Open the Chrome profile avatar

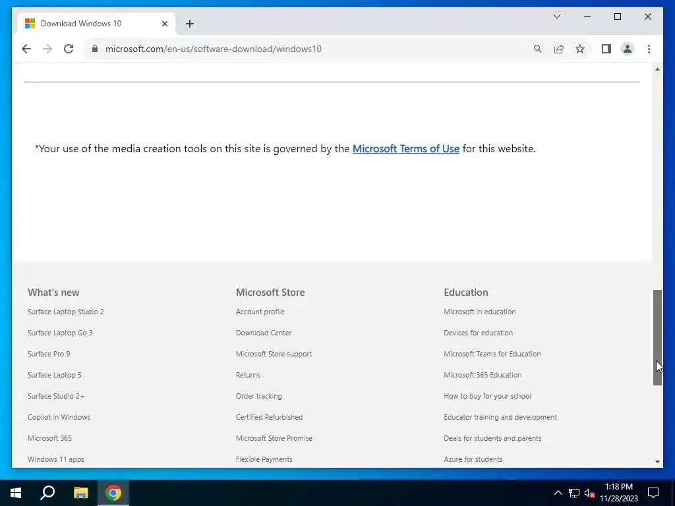click(628, 49)
